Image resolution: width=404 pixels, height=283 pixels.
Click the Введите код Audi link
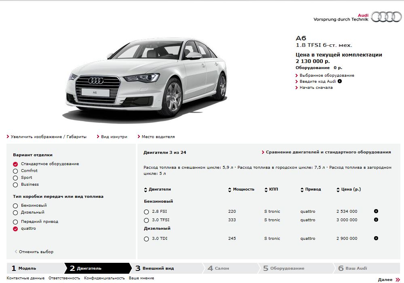click(315, 81)
